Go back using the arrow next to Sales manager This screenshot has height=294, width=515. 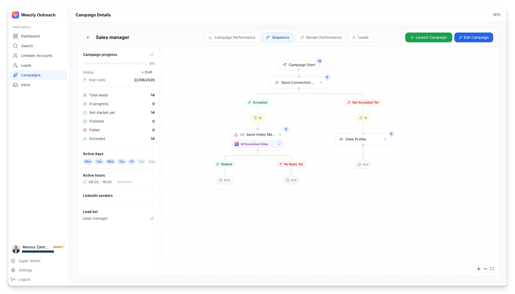tap(88, 37)
